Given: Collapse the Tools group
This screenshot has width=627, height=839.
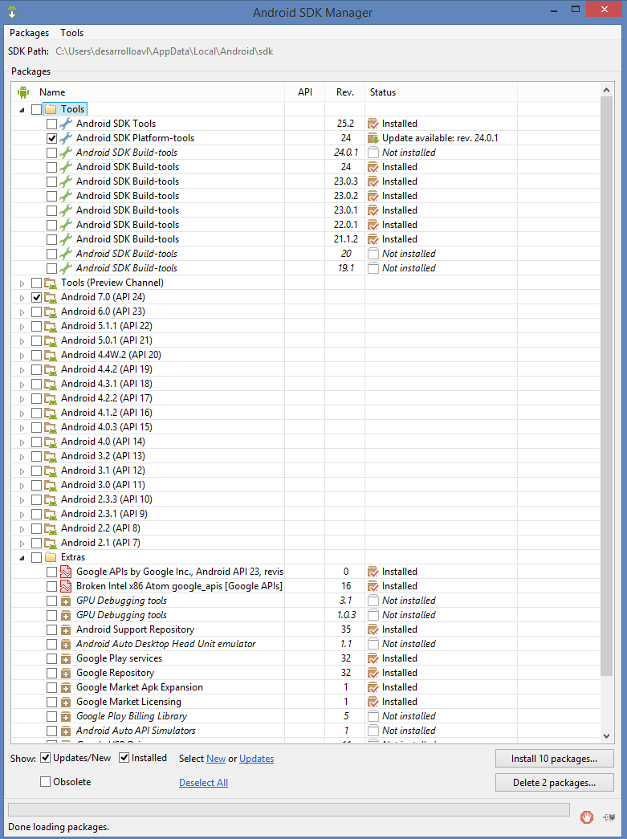Looking at the screenshot, I should 22,110.
